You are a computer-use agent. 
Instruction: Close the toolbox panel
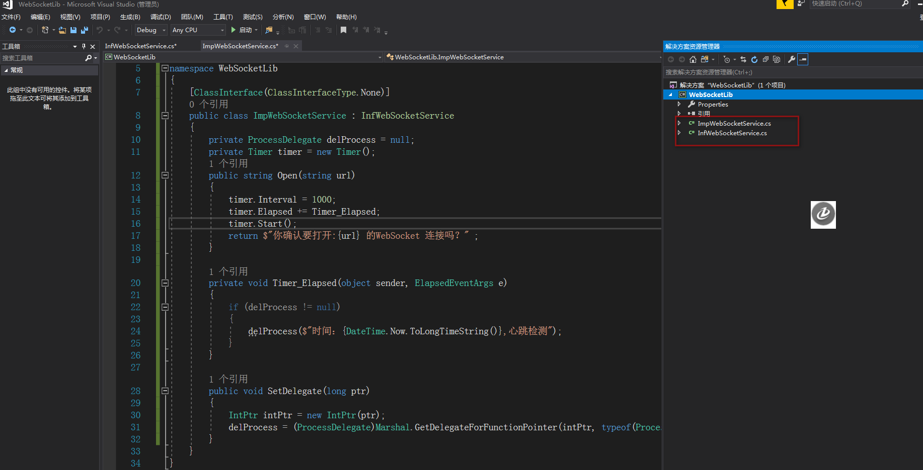pos(93,46)
